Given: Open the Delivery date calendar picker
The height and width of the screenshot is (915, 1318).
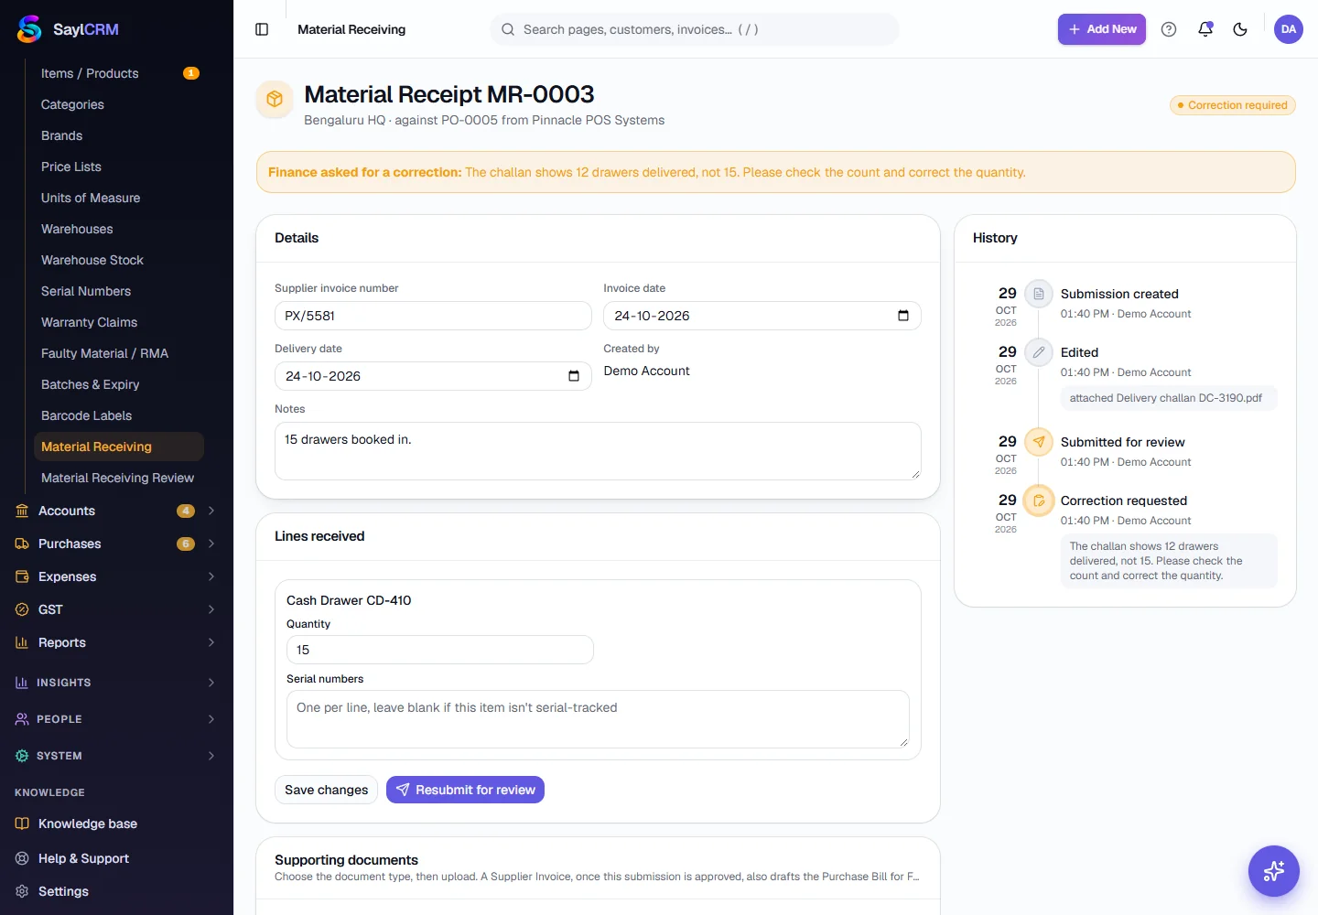Looking at the screenshot, I should (x=574, y=376).
